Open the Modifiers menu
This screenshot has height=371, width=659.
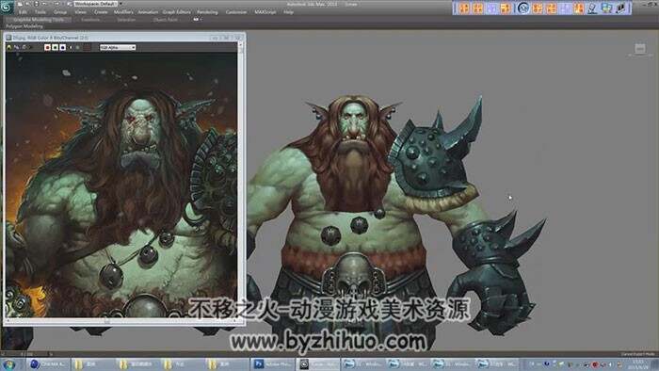point(123,12)
